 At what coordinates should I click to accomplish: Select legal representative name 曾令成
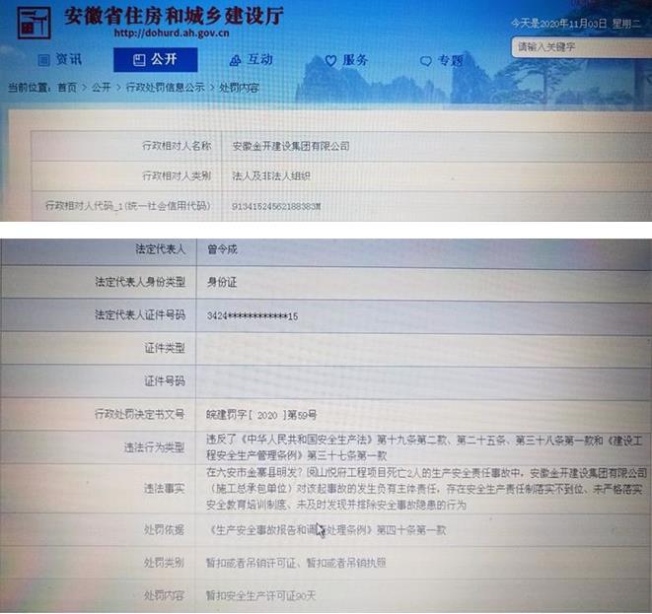[222, 249]
